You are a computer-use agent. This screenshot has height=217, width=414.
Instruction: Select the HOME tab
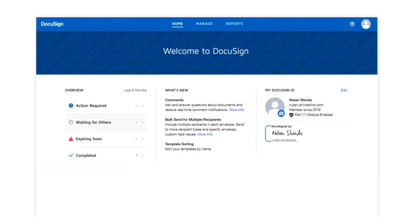click(177, 23)
